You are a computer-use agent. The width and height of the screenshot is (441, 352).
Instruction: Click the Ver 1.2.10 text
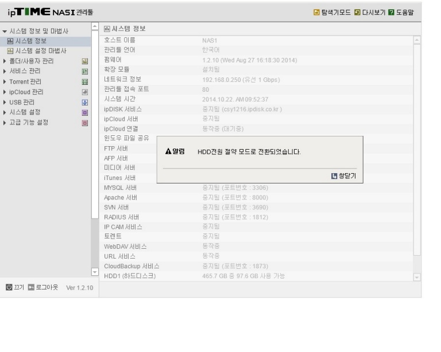pos(80,288)
